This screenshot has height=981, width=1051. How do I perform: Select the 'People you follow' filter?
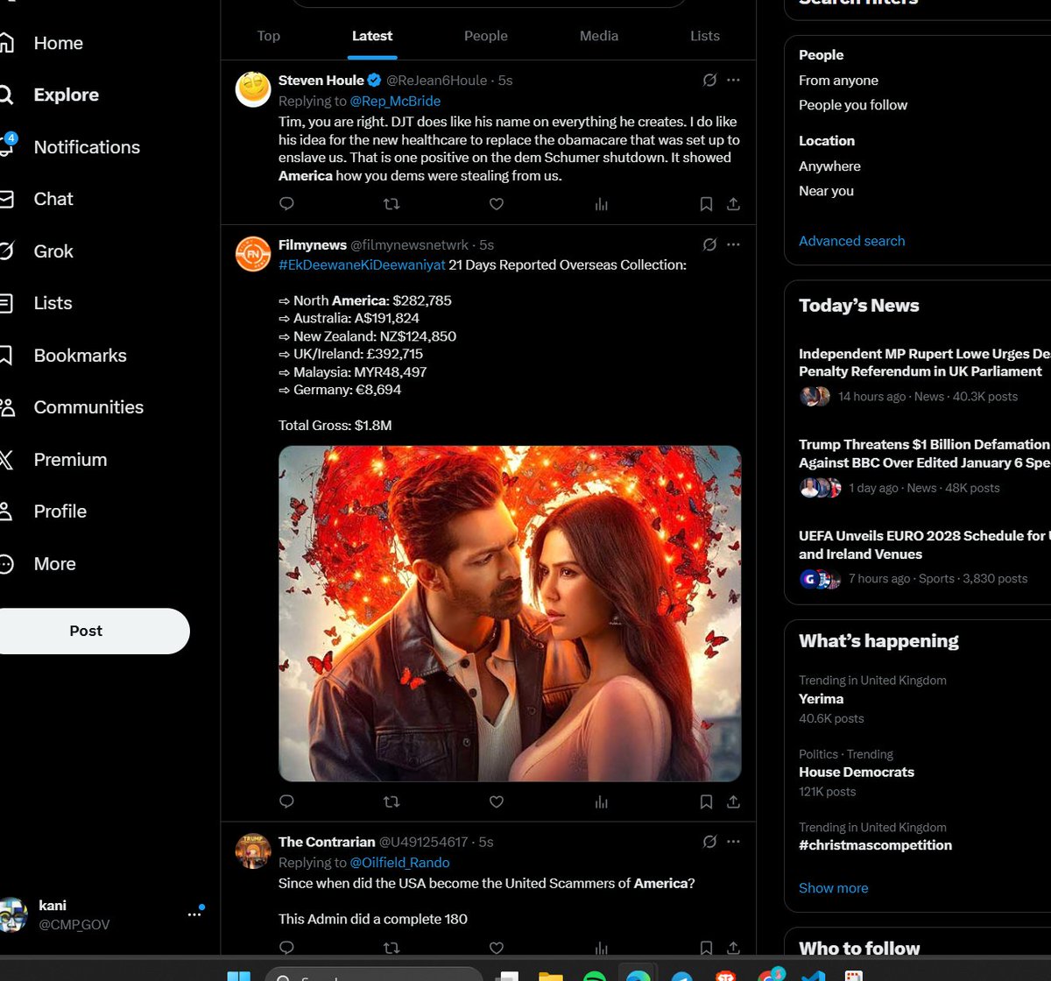[853, 105]
